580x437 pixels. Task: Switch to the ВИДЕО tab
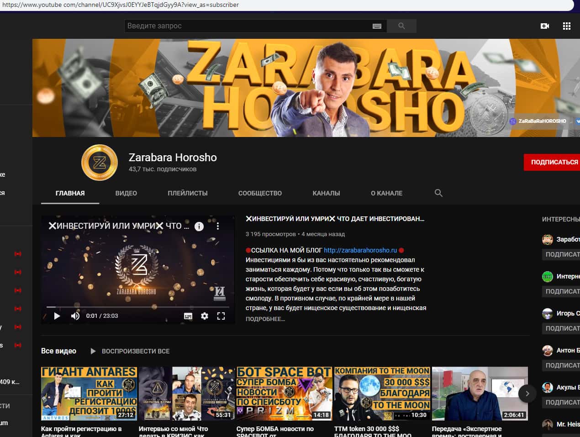tap(126, 193)
